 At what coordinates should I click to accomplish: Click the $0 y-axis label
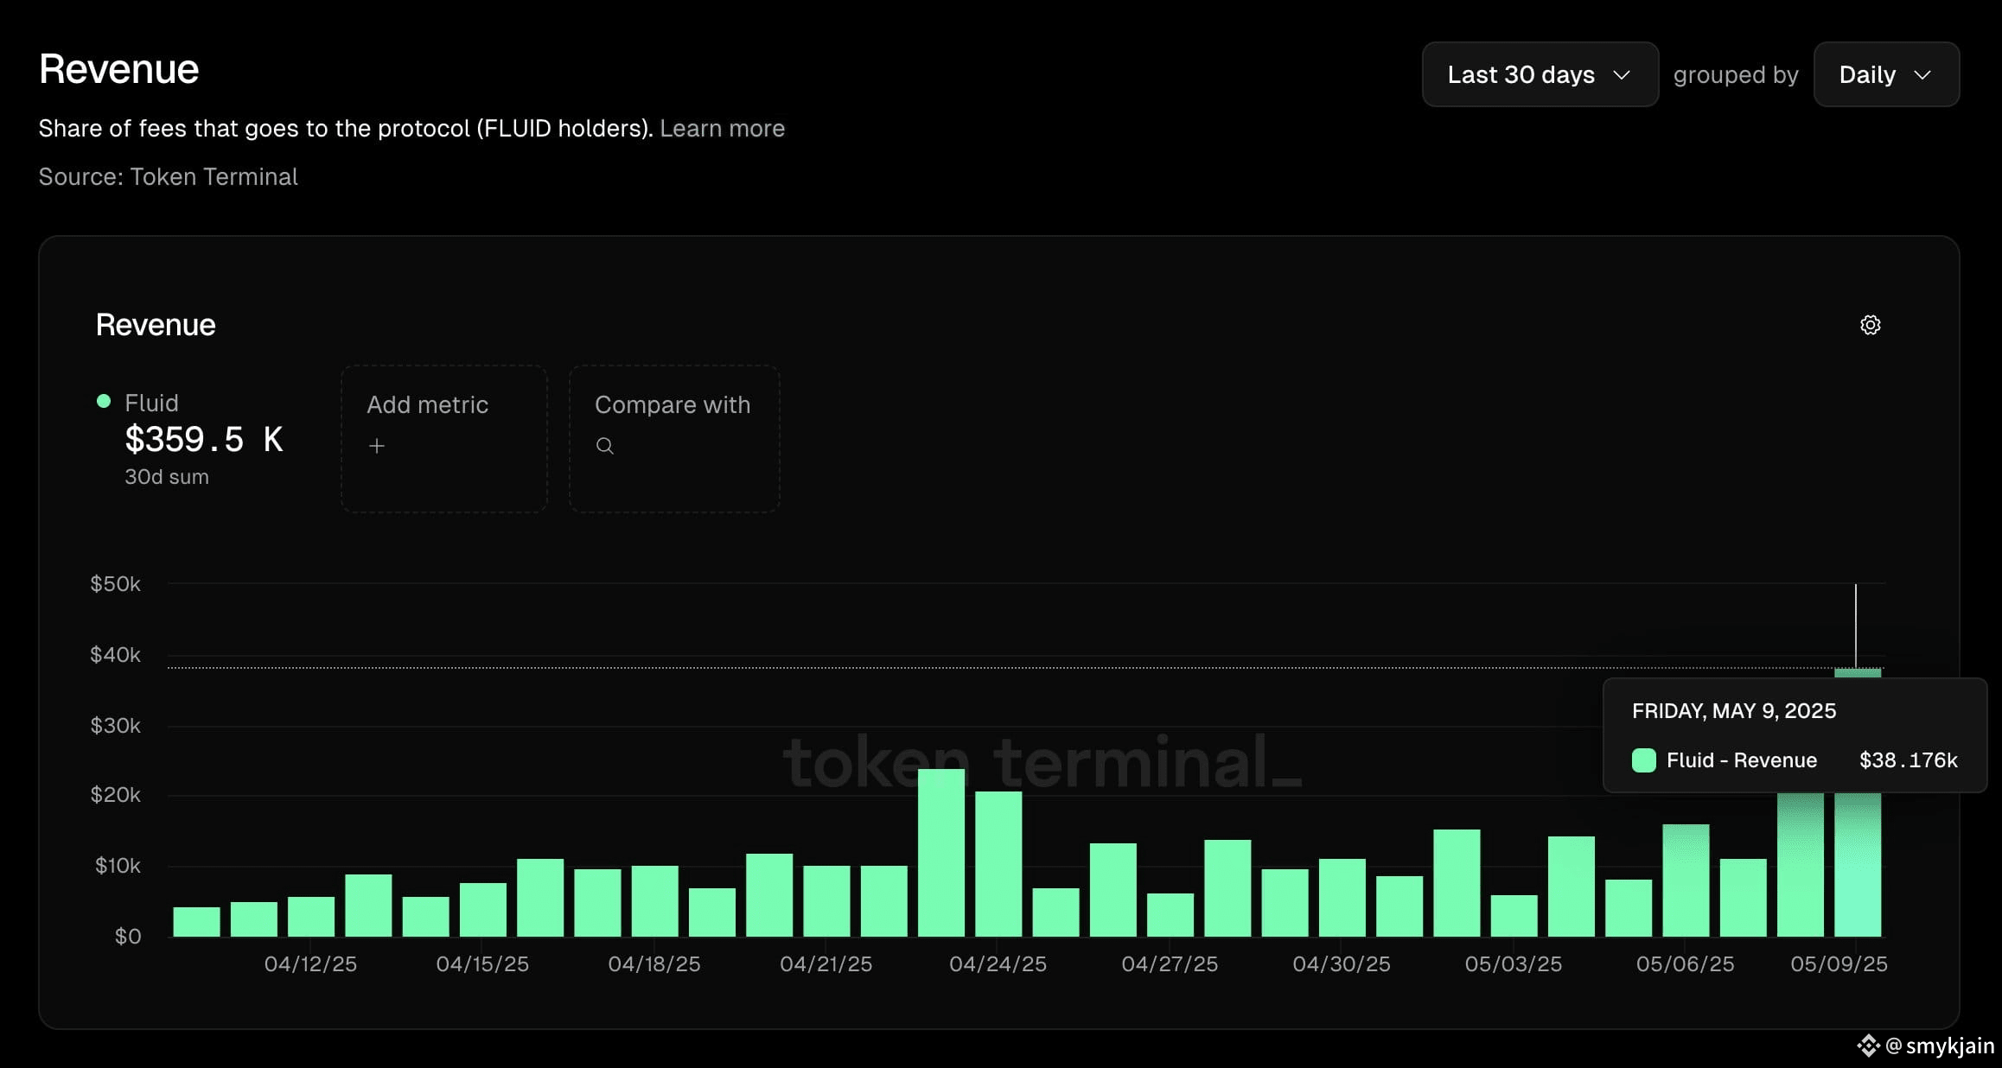coord(128,937)
